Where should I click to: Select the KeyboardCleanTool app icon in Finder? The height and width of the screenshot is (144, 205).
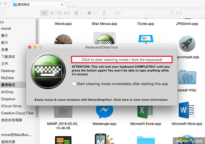(x=105, y=38)
